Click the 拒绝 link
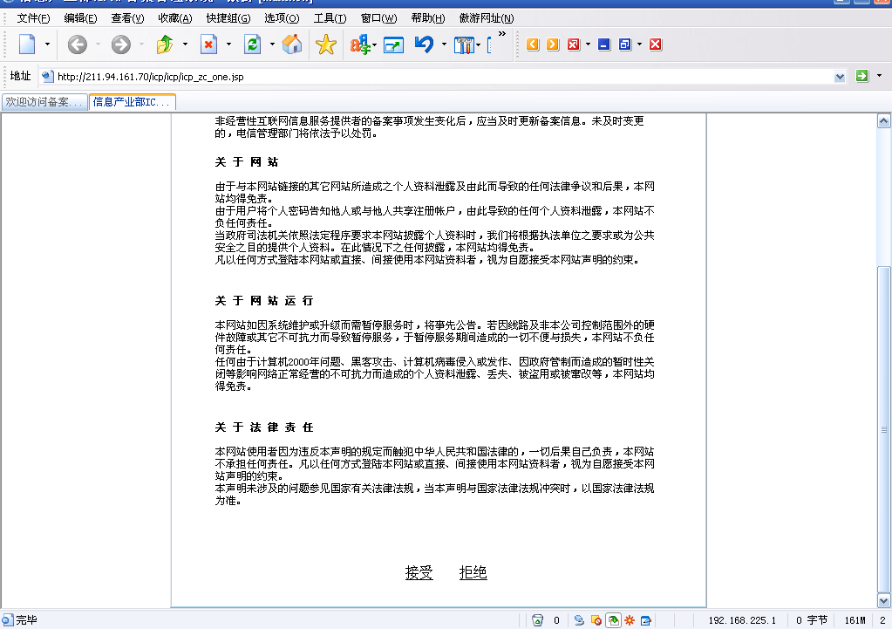This screenshot has width=892, height=629. point(473,572)
